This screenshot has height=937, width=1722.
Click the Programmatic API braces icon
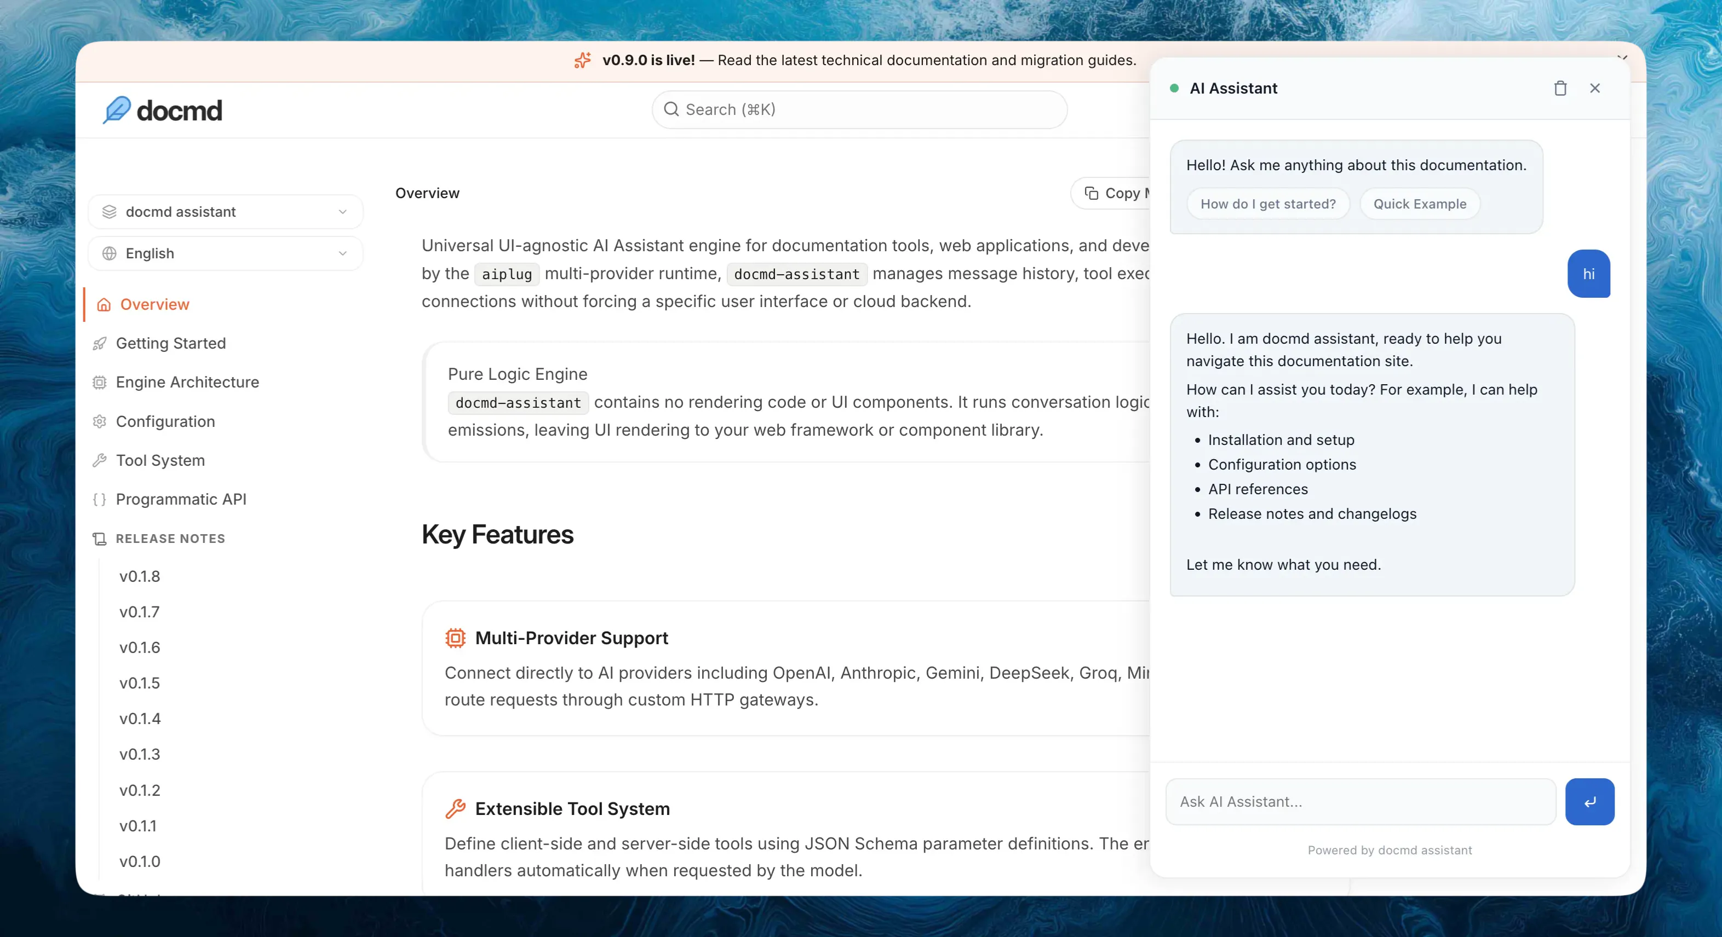pos(100,500)
